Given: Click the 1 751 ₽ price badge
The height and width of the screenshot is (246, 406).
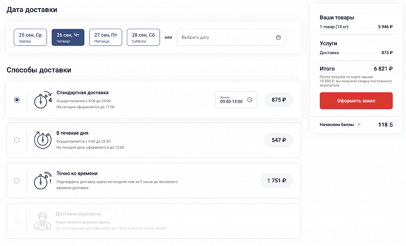Looking at the screenshot, I should pos(276,181).
